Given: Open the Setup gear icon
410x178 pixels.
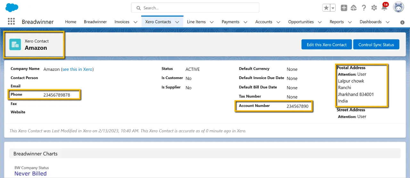Looking at the screenshot, I should (374, 8).
